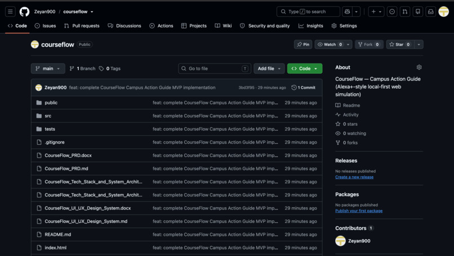Click the search bar in header
Screen dimensions: 454x256
pyautogui.click(x=308, y=12)
